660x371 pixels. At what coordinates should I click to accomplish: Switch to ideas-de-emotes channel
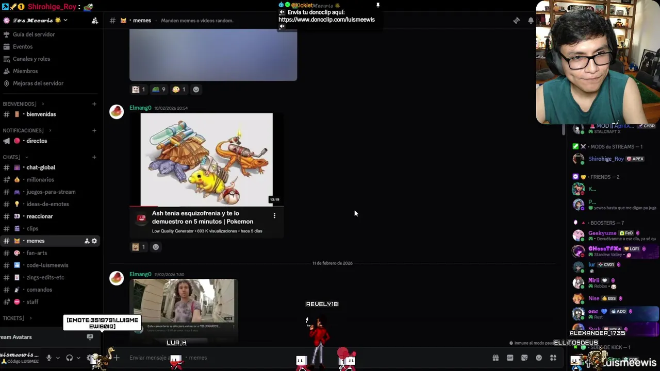[x=51, y=204]
